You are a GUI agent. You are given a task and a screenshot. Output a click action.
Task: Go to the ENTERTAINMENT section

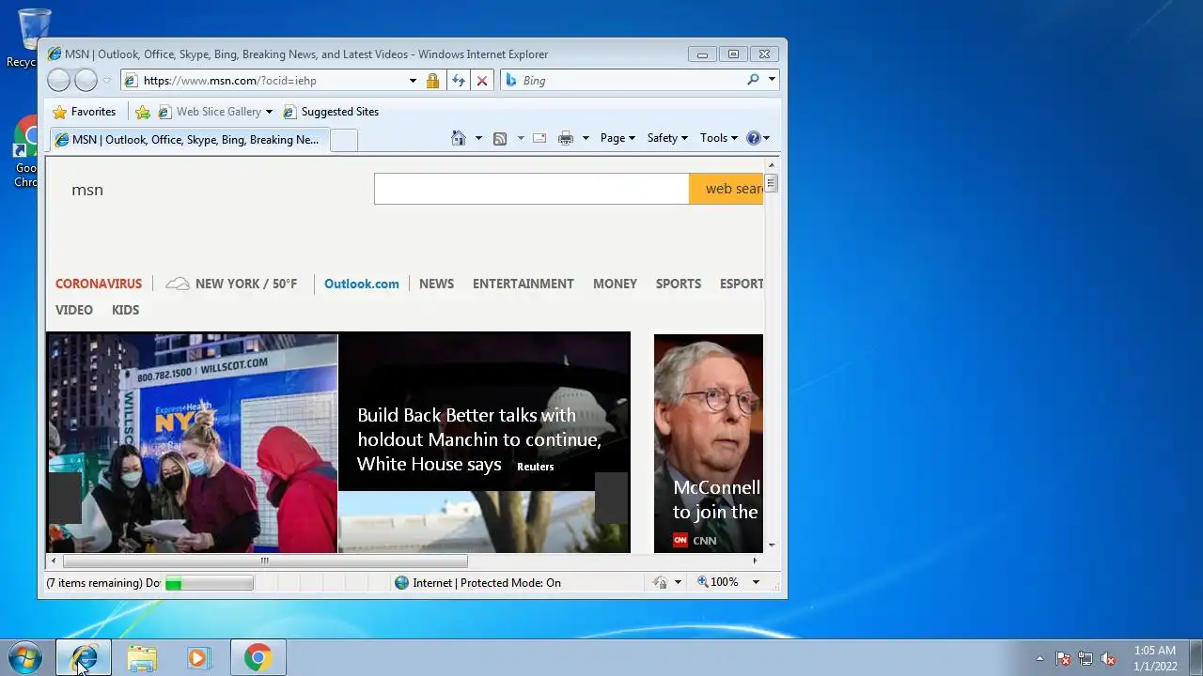tap(523, 284)
